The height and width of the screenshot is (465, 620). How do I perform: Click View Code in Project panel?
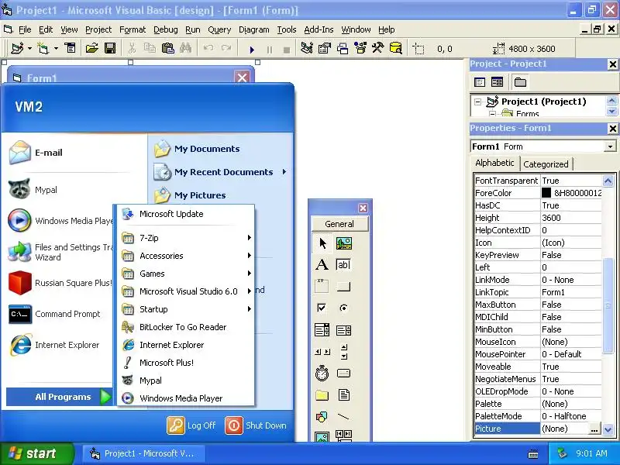tap(480, 82)
